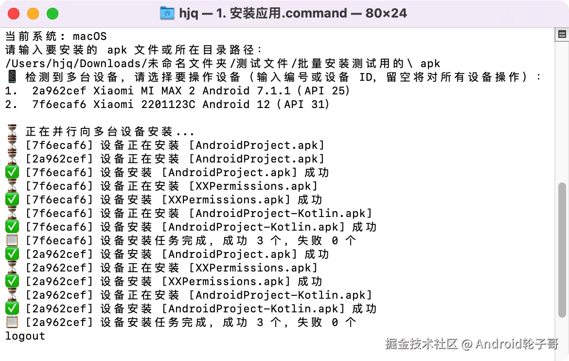Viewport: 569px width, 361px height.
Task: Click green checkmark for 7f6ecaf6 AndroidProject-Kotlin.apk success
Action: (12, 227)
